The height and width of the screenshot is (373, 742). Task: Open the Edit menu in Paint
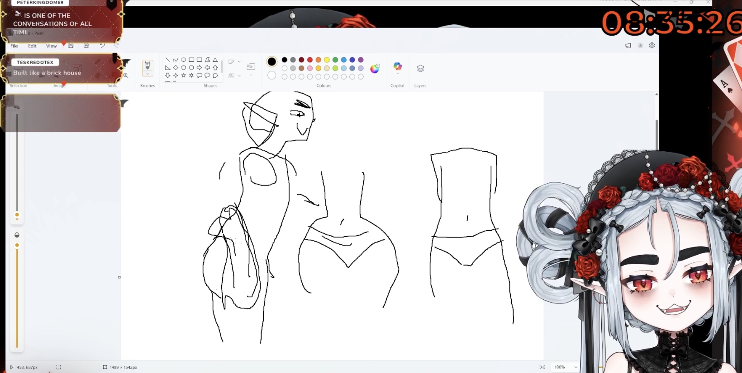coord(32,46)
